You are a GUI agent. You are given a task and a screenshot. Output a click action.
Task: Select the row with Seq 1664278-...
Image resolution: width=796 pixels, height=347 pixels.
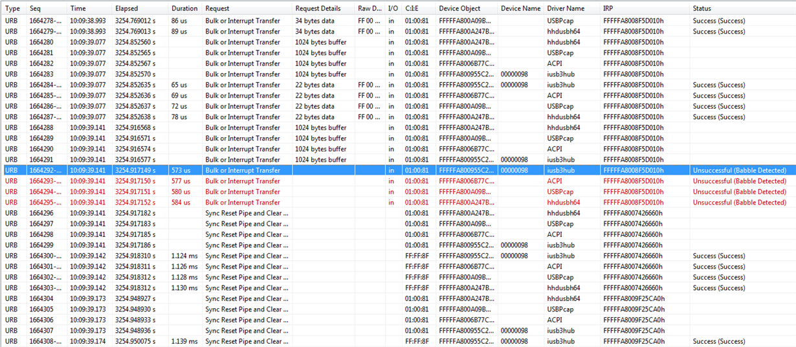[399, 21]
